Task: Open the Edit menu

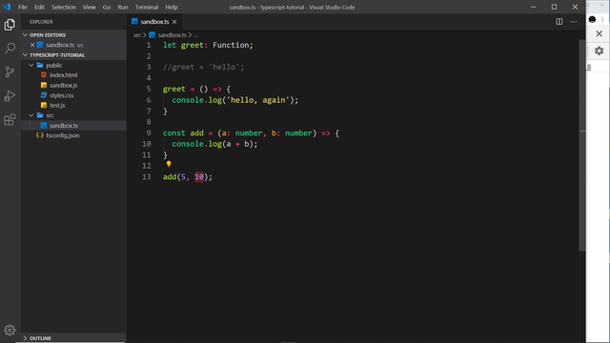Action: point(39,7)
